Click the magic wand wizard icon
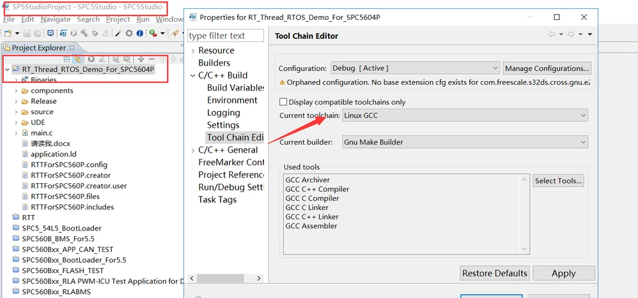The image size is (638, 298). (x=118, y=33)
